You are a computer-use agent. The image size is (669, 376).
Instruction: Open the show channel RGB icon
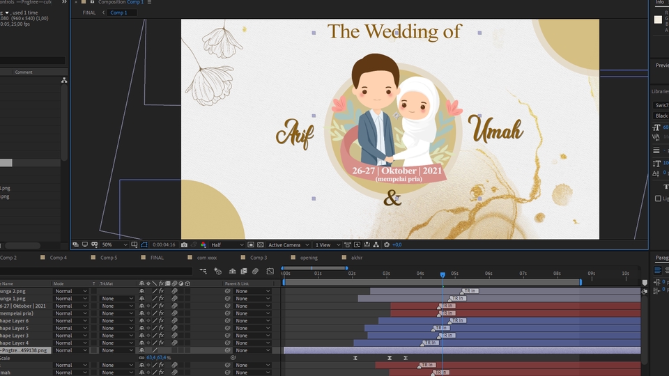pos(203,244)
